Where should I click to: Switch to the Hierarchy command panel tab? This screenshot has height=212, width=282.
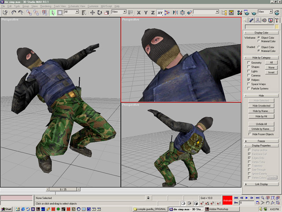258,20
